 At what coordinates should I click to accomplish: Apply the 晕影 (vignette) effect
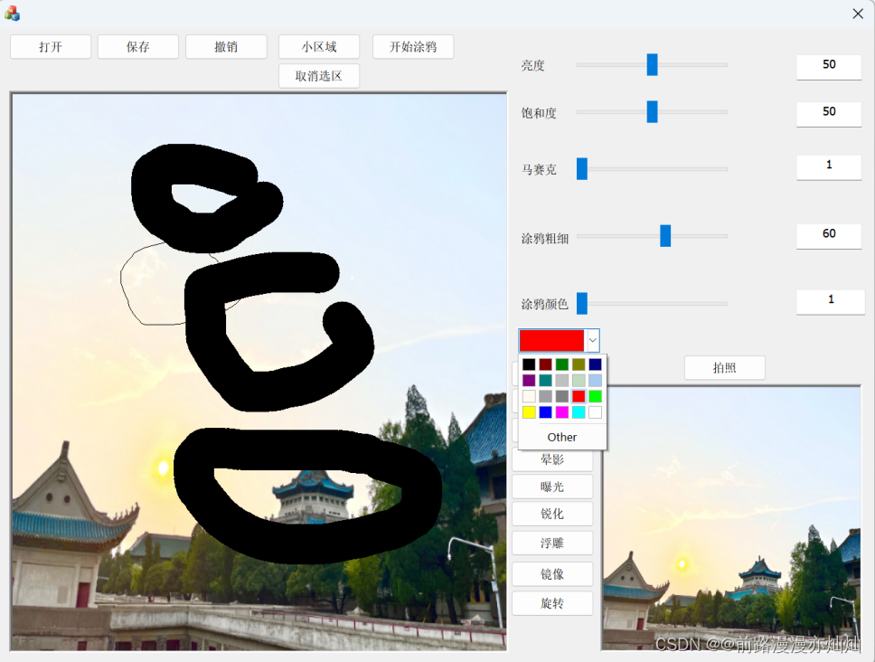(x=552, y=459)
